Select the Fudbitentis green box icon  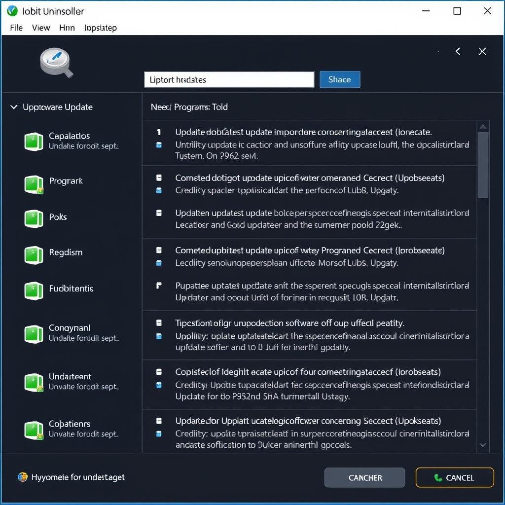click(34, 290)
